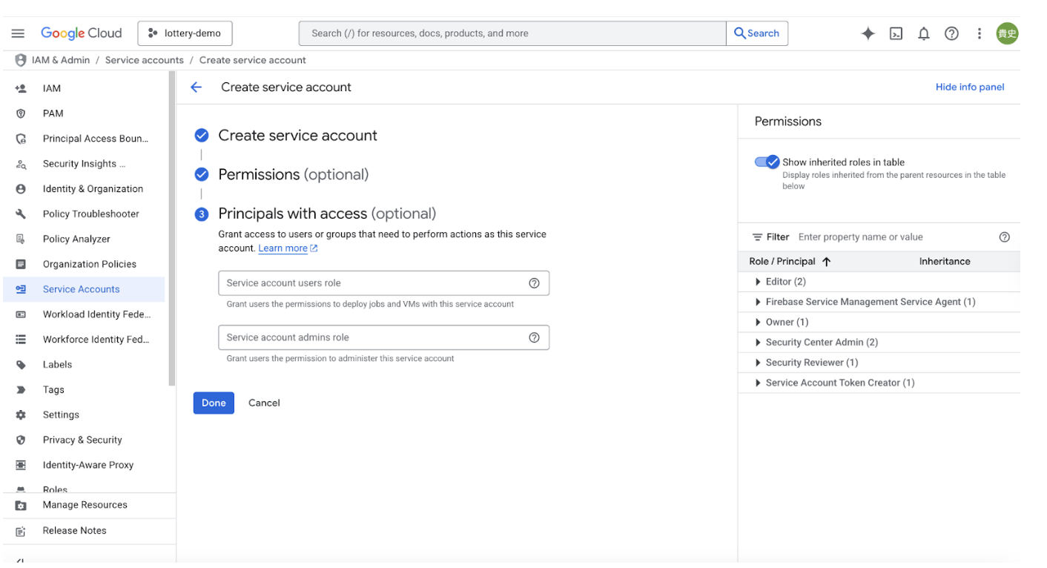Click the Organization Policies icon
The height and width of the screenshot is (568, 1047).
[x=21, y=264]
